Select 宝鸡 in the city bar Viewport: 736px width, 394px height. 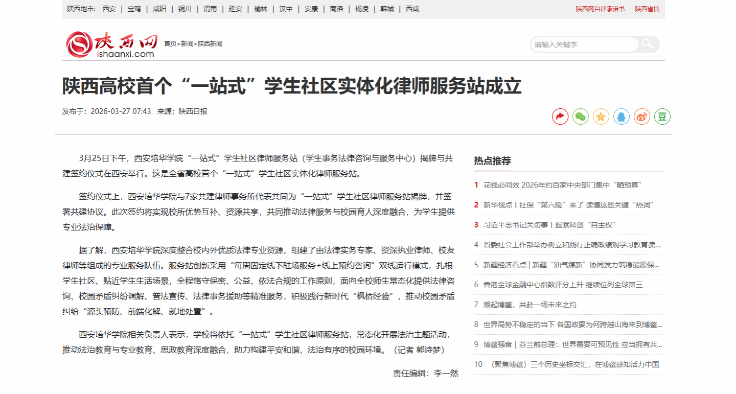(134, 9)
